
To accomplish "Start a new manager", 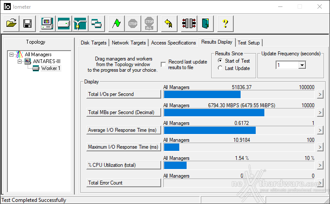I will click(47, 23).
